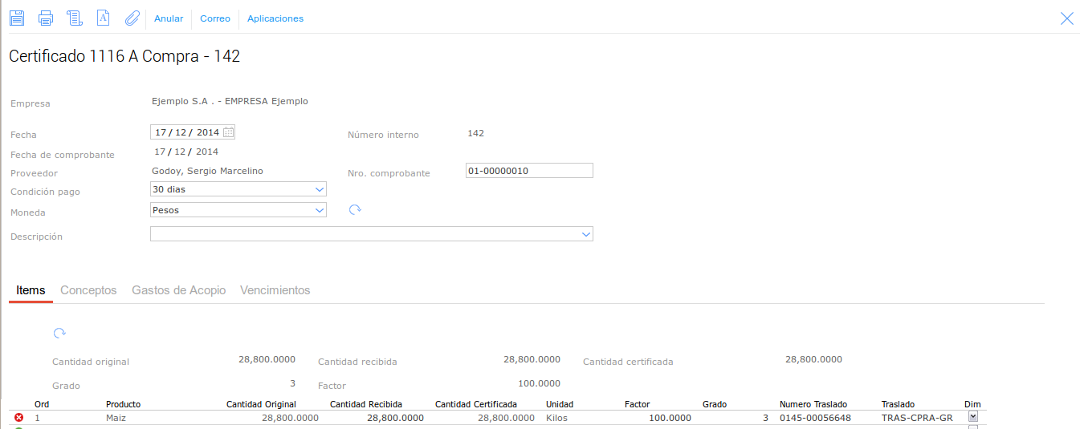Open the Gastos de Acopio tab
The height and width of the screenshot is (429, 1084).
coord(178,290)
